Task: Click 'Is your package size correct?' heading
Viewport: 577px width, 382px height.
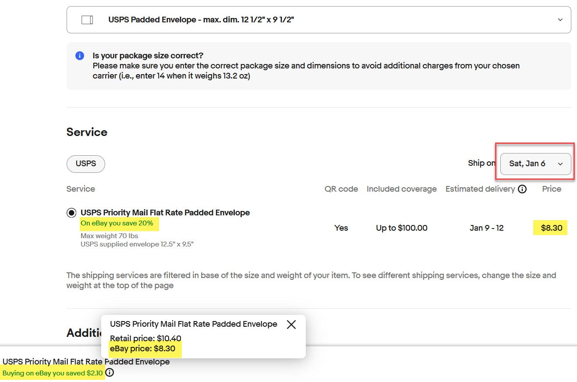Action: (148, 56)
